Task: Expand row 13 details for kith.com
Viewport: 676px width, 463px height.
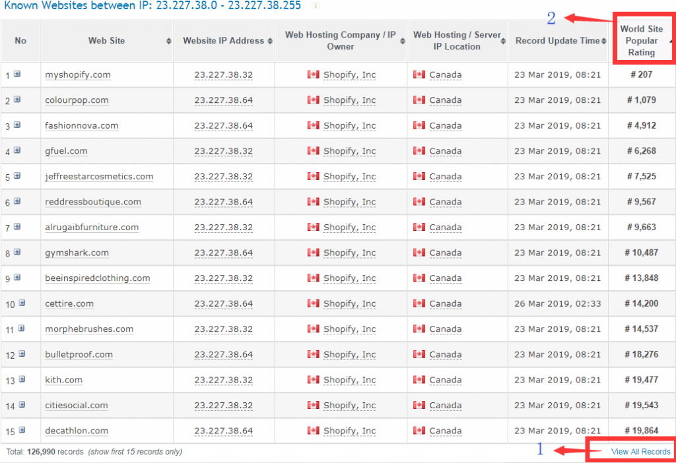Action: coord(22,379)
